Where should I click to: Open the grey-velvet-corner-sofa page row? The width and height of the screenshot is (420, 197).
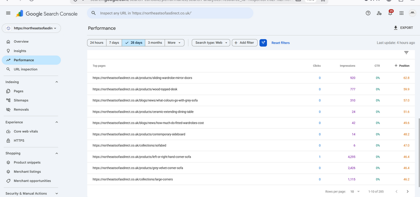[251, 168]
